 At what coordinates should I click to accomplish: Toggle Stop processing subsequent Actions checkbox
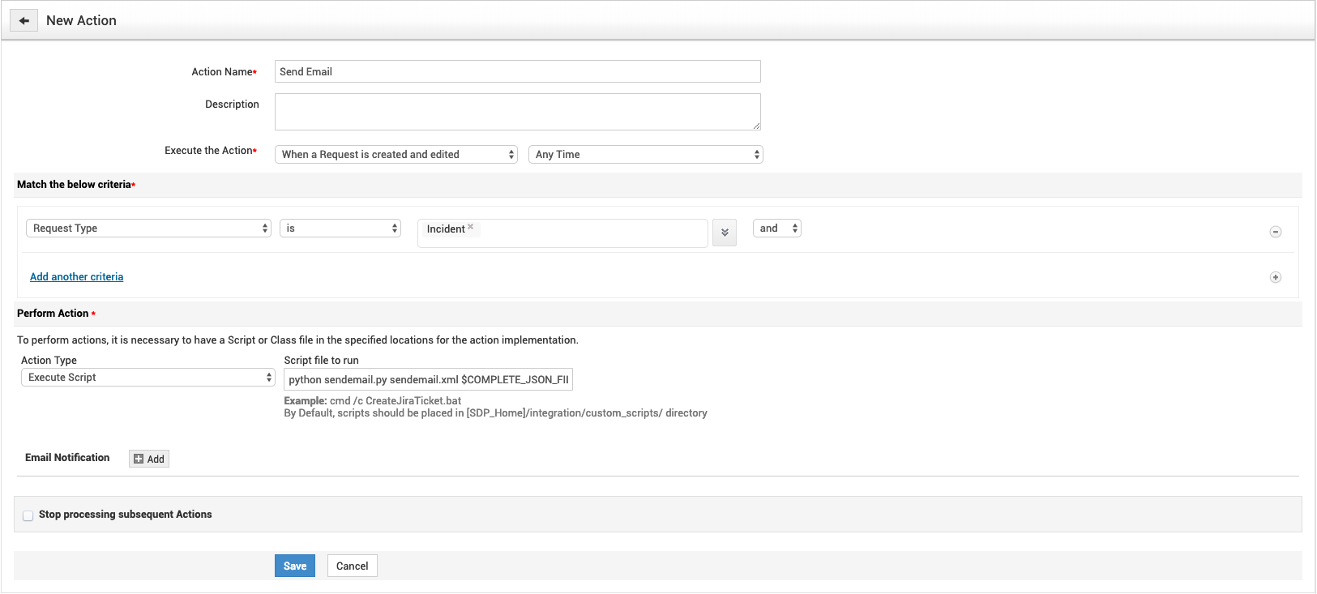[28, 515]
